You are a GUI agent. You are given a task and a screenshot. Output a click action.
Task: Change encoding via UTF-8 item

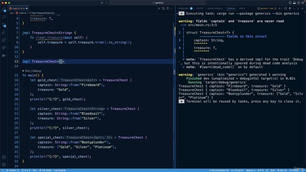[260, 170]
